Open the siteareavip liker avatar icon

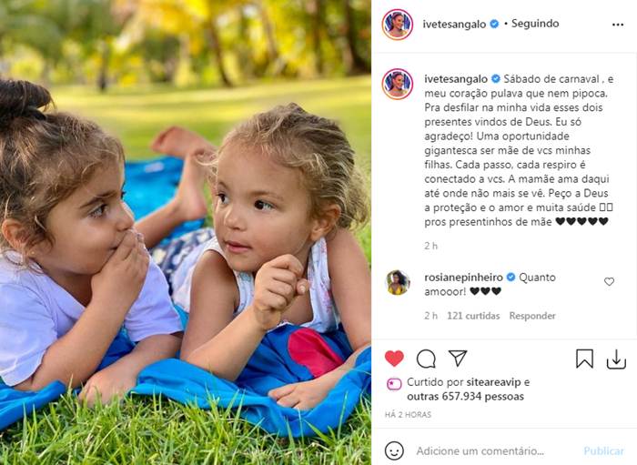(x=394, y=384)
